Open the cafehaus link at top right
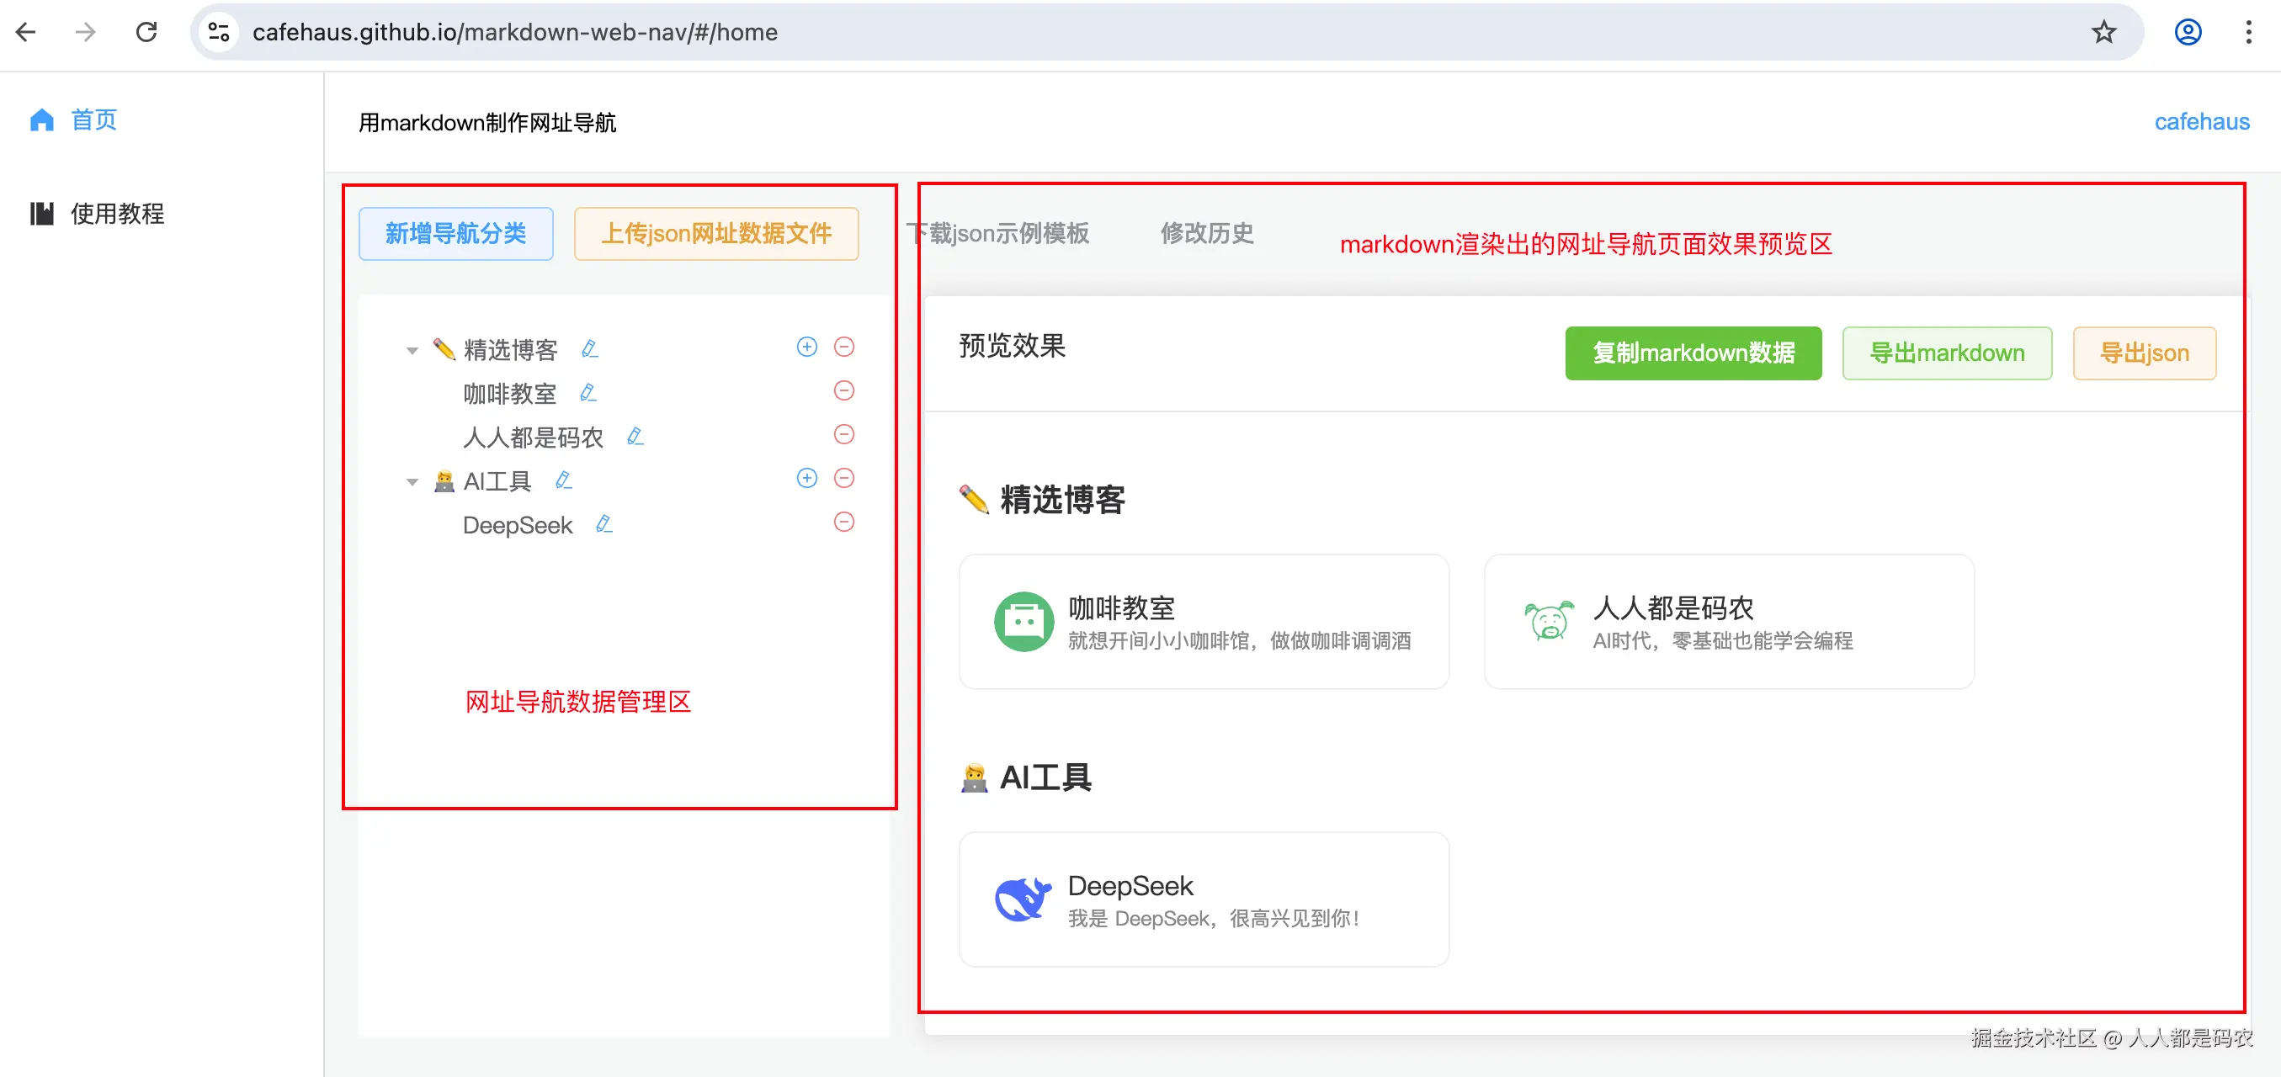The height and width of the screenshot is (1077, 2281). (2201, 122)
